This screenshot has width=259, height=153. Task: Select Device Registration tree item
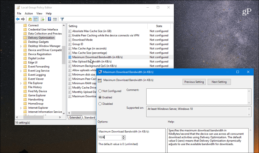click(40, 54)
